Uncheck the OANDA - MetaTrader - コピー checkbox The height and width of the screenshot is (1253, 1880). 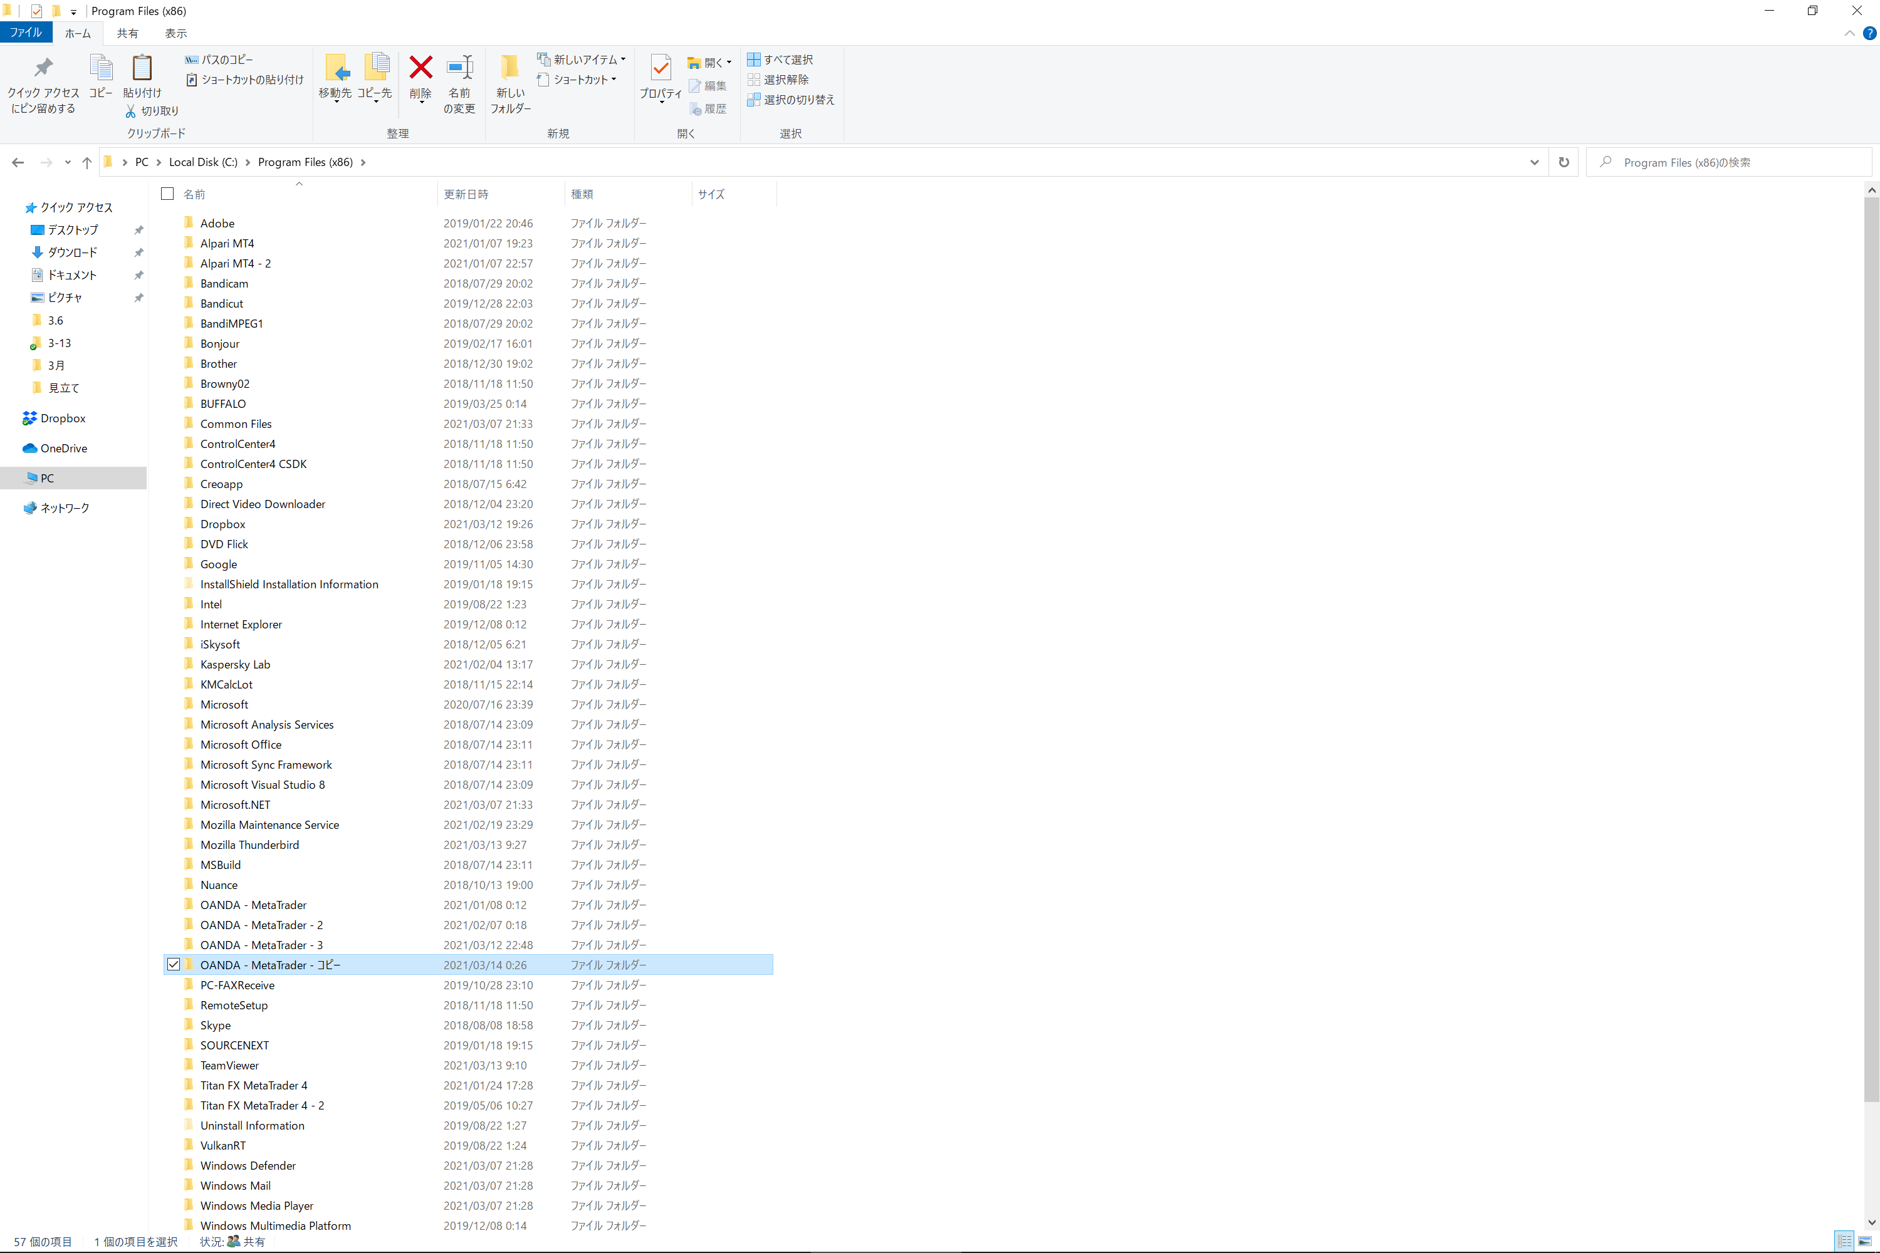(x=174, y=965)
